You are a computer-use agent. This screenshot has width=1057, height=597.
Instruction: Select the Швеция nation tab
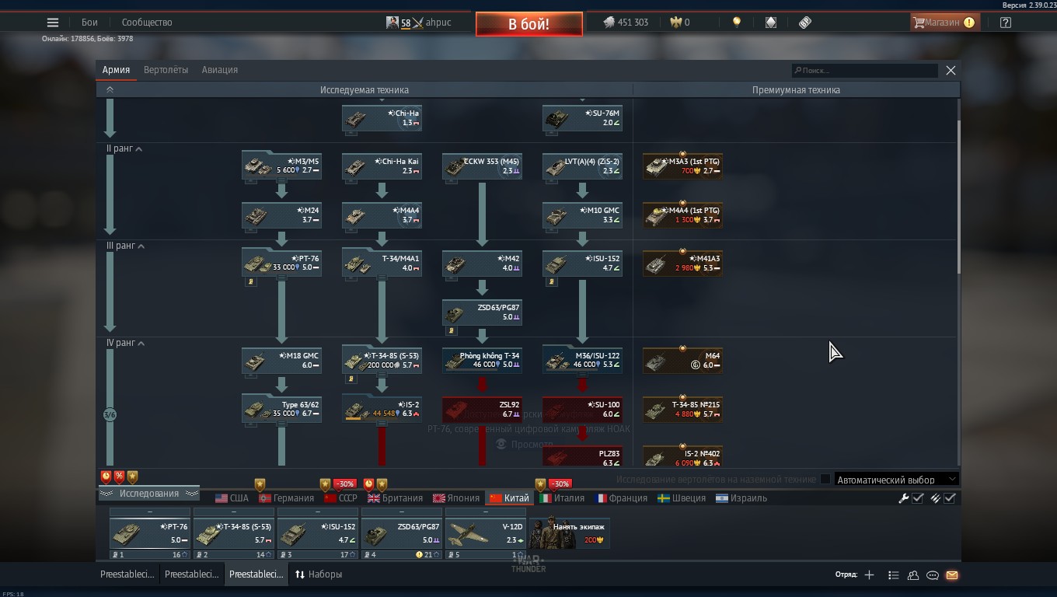click(681, 498)
